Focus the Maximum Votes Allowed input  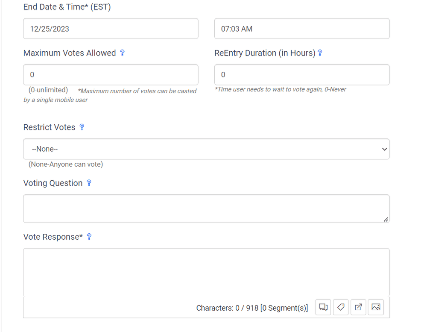tap(111, 75)
